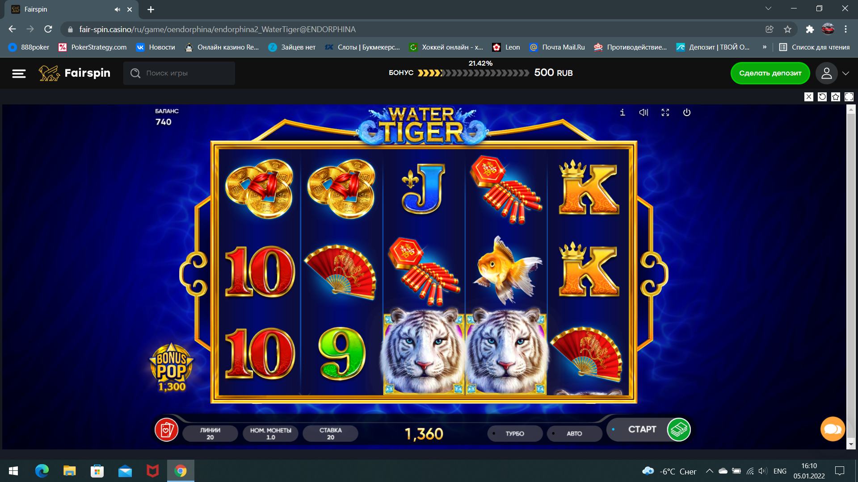Expand the user account dropdown arrow
This screenshot has height=482, width=858.
coord(845,73)
